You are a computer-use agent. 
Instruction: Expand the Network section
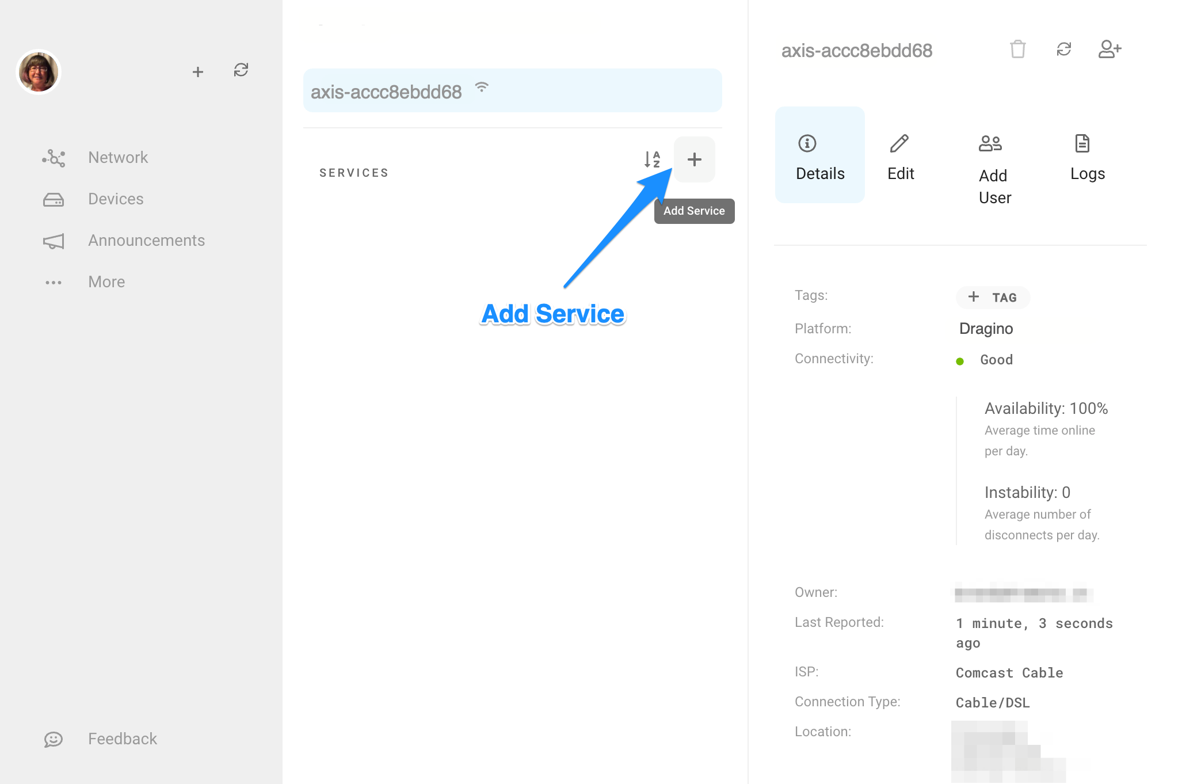click(x=117, y=157)
